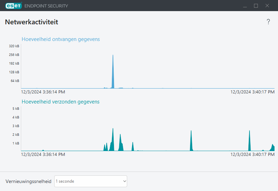Image resolution: width=278 pixels, height=191 pixels.
Task: Select the received chart's 3:40:17 PM end timestamp
Action: tap(253, 92)
